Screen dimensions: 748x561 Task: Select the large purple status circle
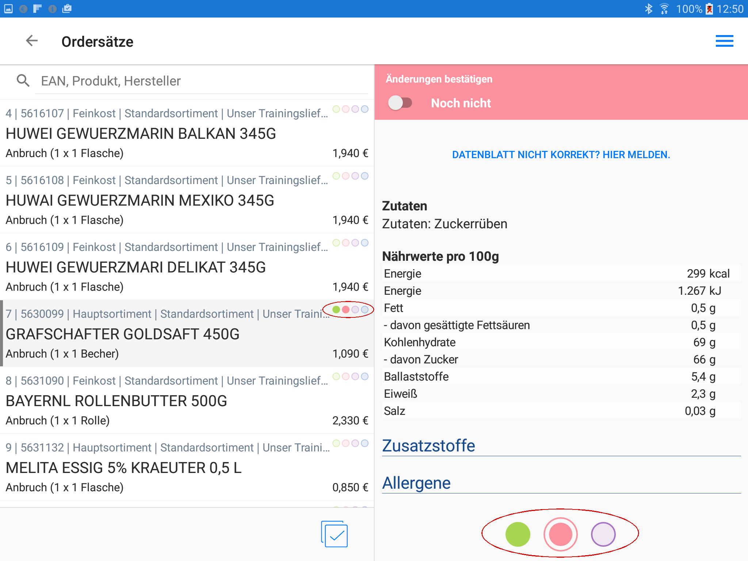coord(603,534)
